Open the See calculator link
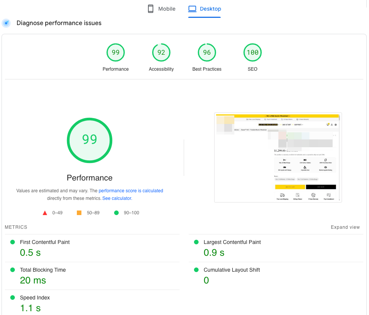 tap(116, 198)
